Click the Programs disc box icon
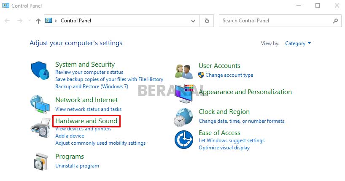 [x=40, y=160]
